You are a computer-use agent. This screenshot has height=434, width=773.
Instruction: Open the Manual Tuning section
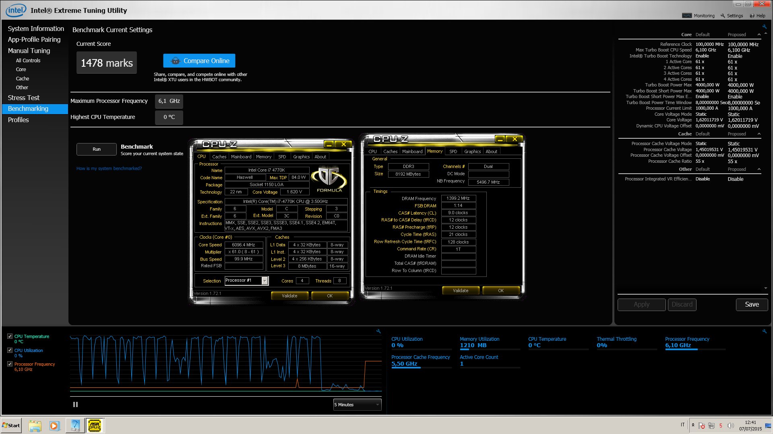click(x=29, y=51)
